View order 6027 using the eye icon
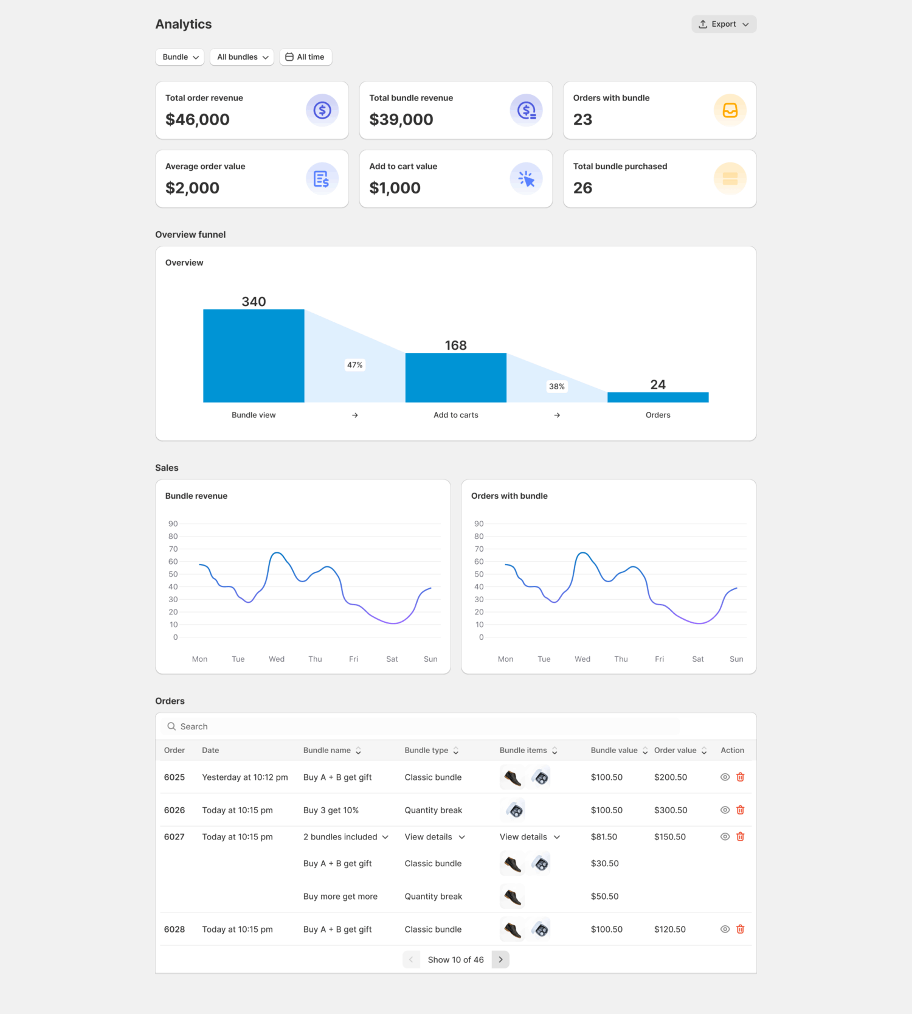 (x=725, y=836)
